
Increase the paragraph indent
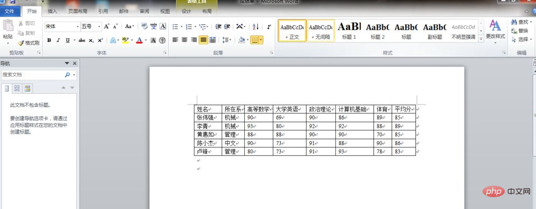click(227, 26)
